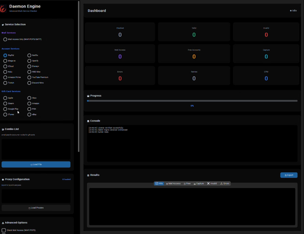Click the Results section icon
Screen dimensions: 304x234
pyautogui.click(x=88, y=175)
